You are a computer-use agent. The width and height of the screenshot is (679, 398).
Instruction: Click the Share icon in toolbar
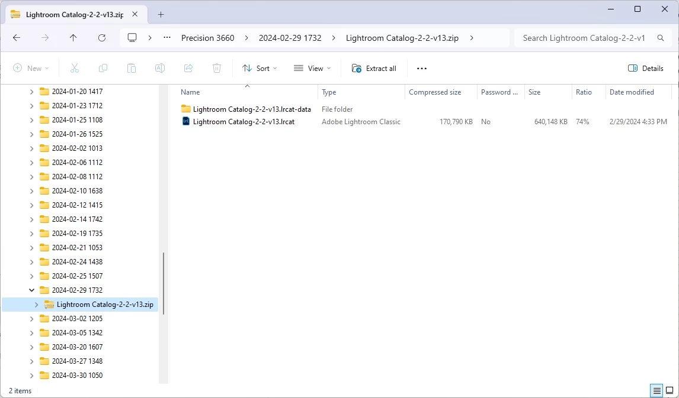[188, 68]
